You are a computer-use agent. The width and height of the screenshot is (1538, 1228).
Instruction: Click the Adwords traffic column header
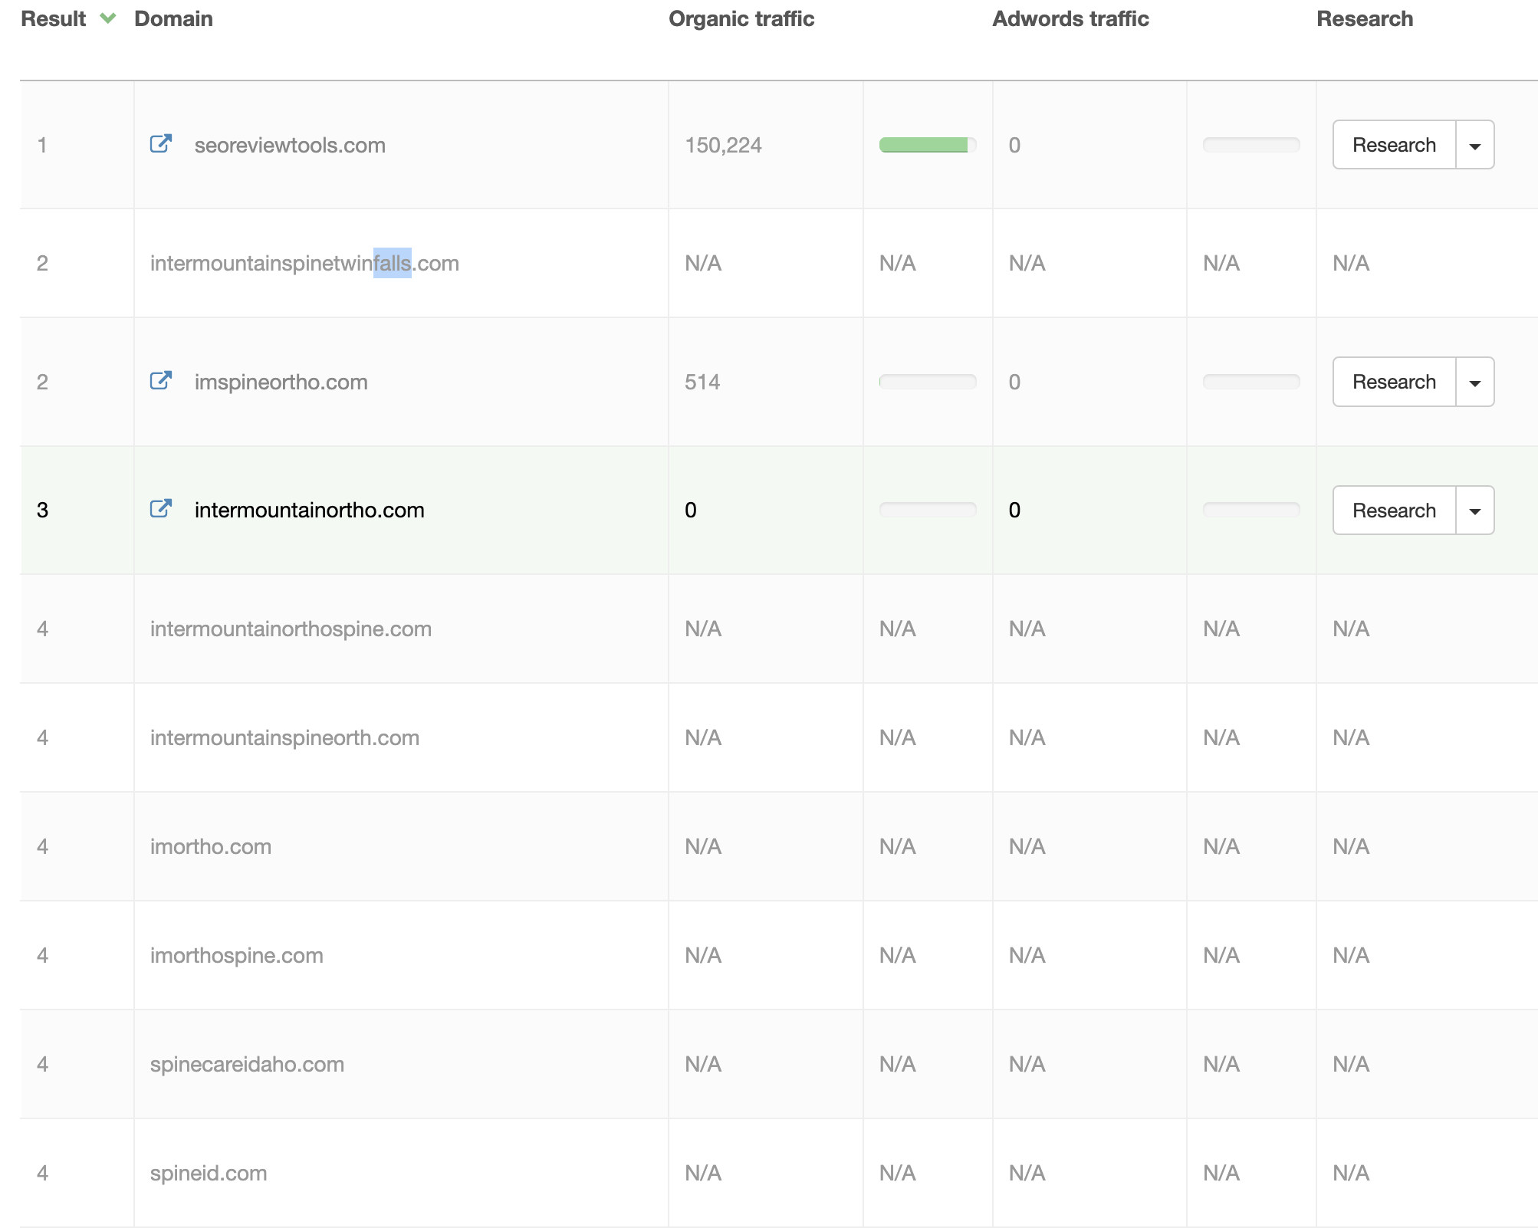(x=1070, y=19)
